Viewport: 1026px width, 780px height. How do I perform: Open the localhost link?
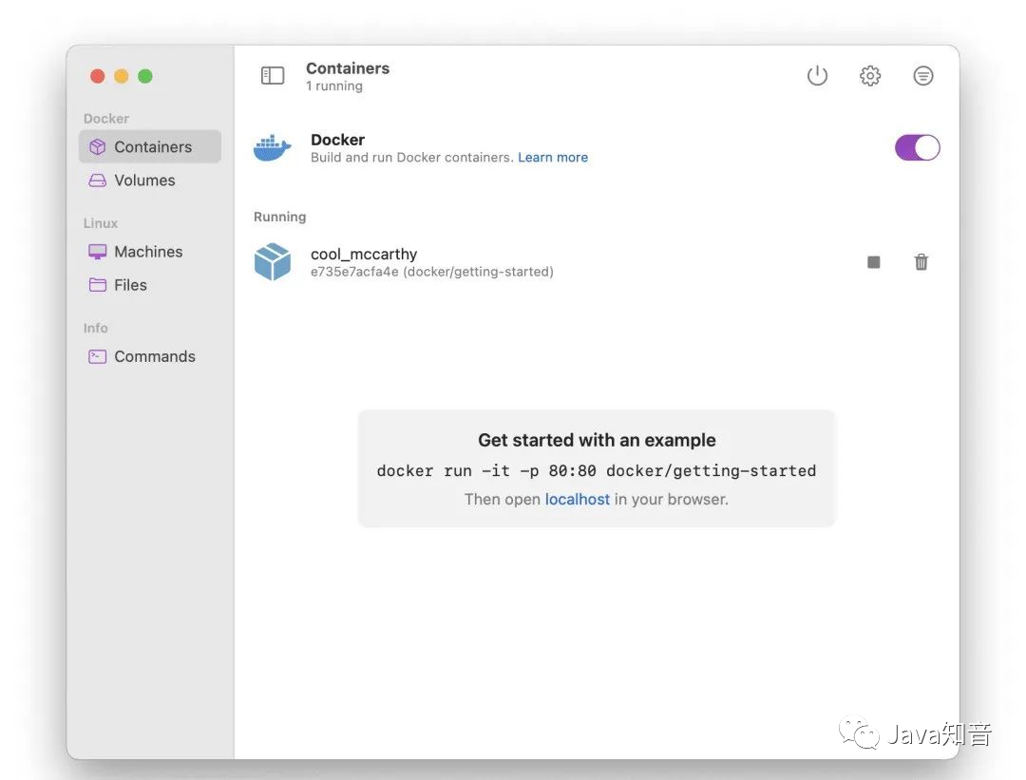577,499
